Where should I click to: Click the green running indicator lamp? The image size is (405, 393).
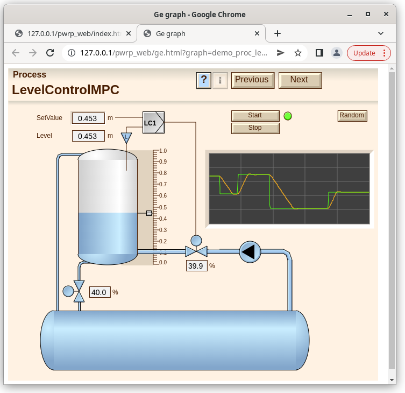(x=288, y=116)
